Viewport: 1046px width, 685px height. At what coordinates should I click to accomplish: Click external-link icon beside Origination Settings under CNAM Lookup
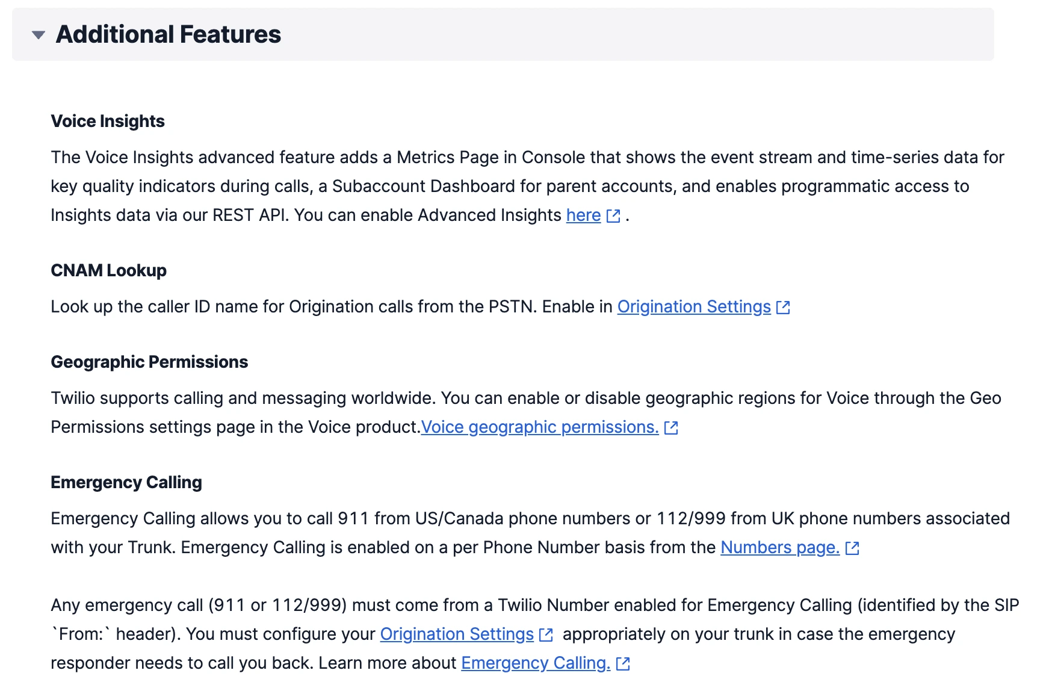coord(784,308)
